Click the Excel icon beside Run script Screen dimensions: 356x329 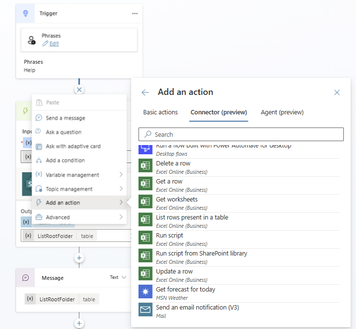coord(145,238)
